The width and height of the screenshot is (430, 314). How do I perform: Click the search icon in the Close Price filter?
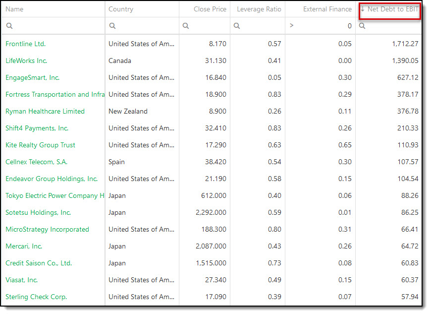click(186, 26)
